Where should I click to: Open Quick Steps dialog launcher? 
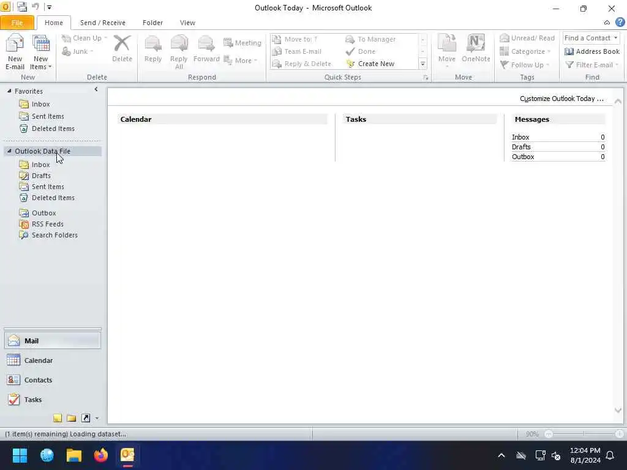[426, 78]
